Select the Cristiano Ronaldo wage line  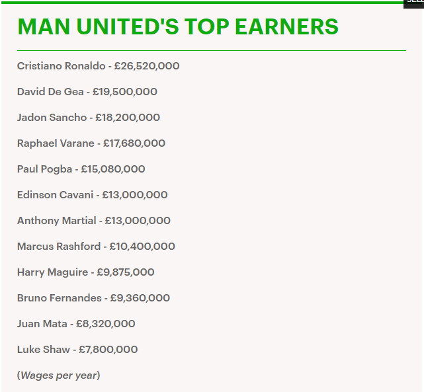coord(98,66)
